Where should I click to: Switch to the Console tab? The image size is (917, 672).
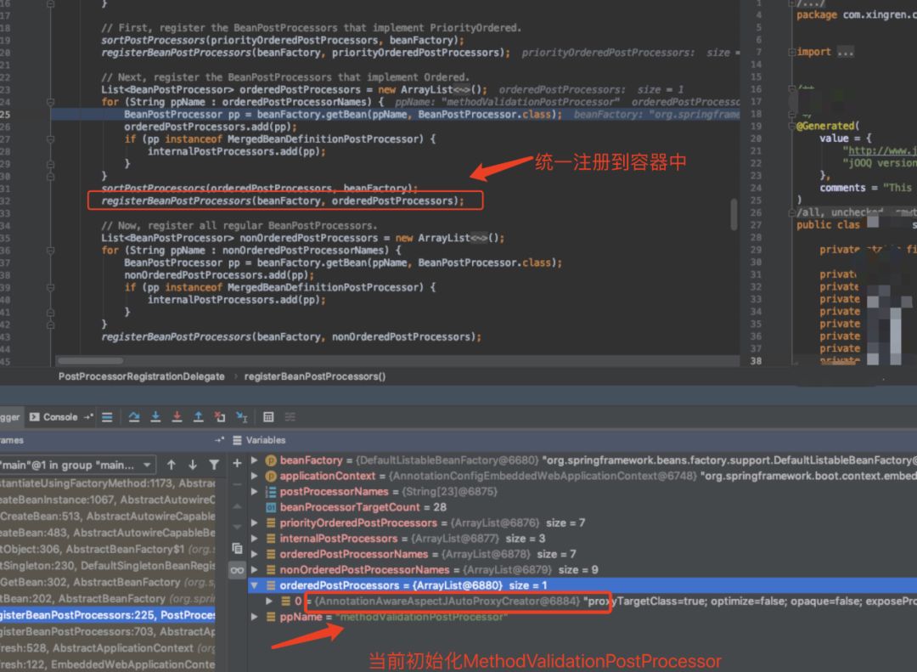[x=54, y=417]
